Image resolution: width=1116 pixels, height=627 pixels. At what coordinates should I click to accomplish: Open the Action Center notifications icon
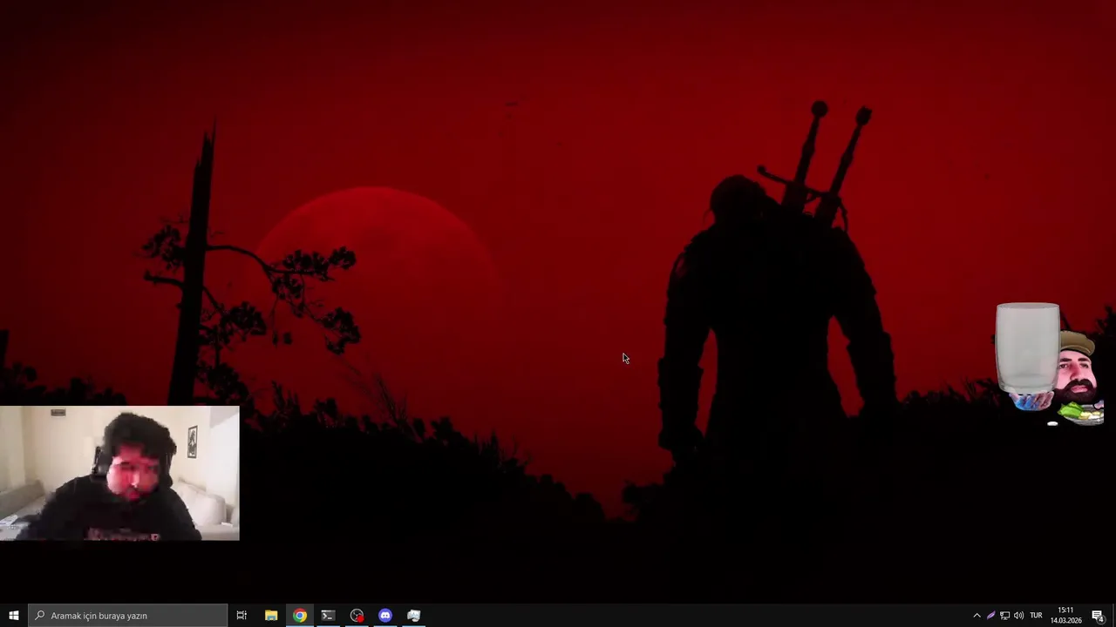[x=1099, y=616]
